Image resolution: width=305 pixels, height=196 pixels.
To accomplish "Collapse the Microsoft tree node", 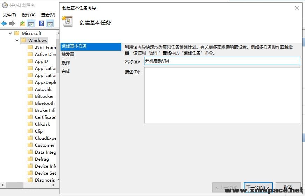I will [10, 33].
